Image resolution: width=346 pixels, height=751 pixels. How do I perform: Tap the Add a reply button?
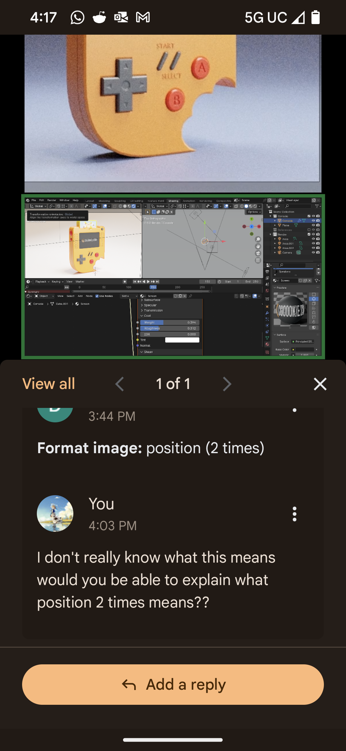[x=173, y=685]
